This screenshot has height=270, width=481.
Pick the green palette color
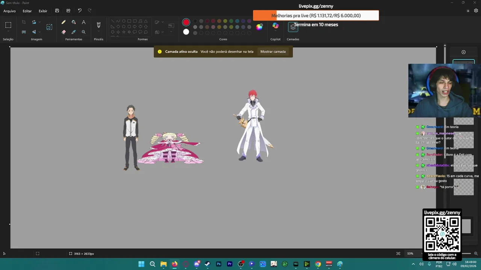click(231, 21)
